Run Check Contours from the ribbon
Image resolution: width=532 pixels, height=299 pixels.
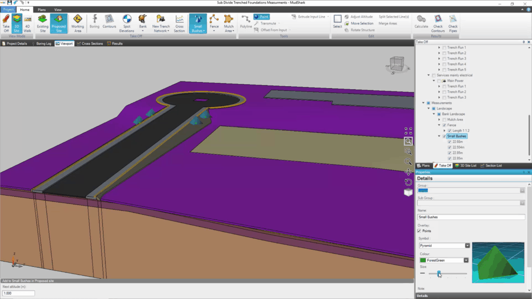coord(438,23)
